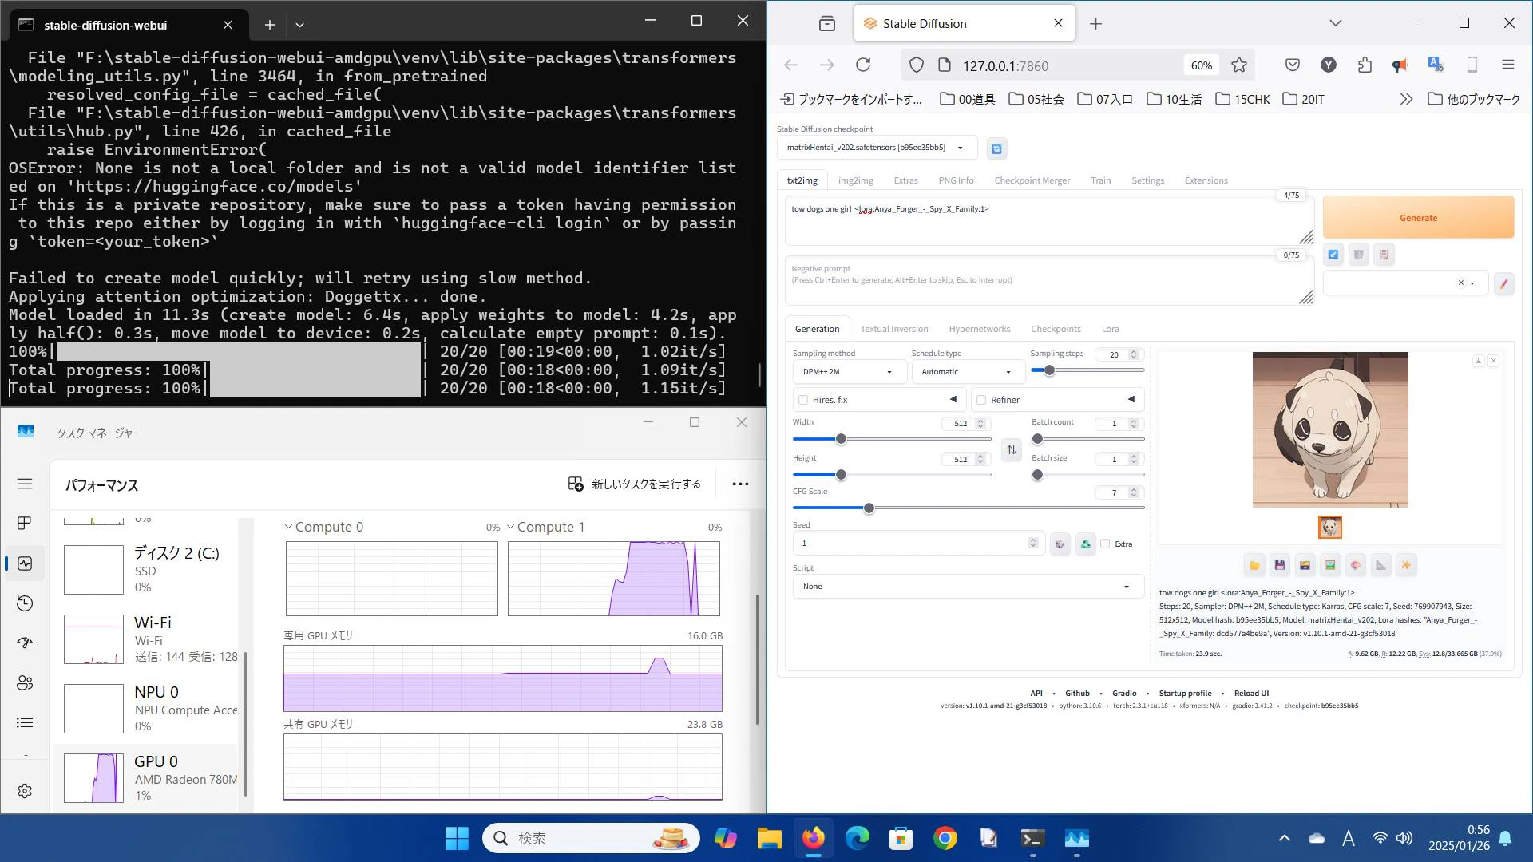
Task: Open the Script dropdown
Action: [x=968, y=587]
